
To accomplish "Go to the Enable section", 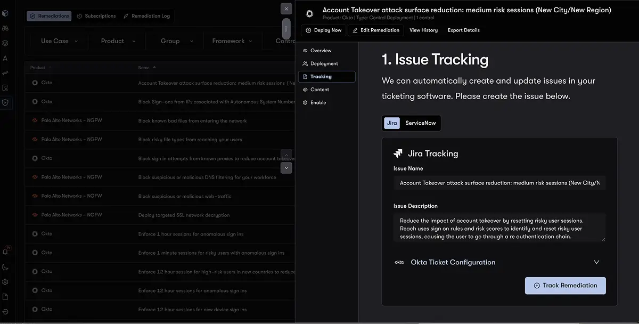I will coord(326,102).
